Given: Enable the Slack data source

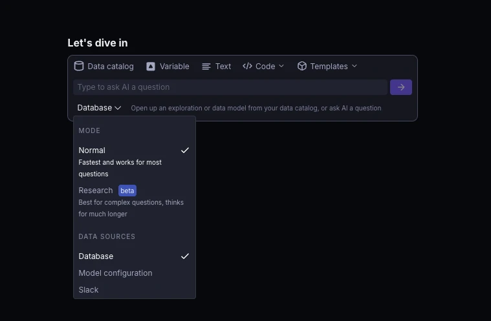Looking at the screenshot, I should [89, 290].
